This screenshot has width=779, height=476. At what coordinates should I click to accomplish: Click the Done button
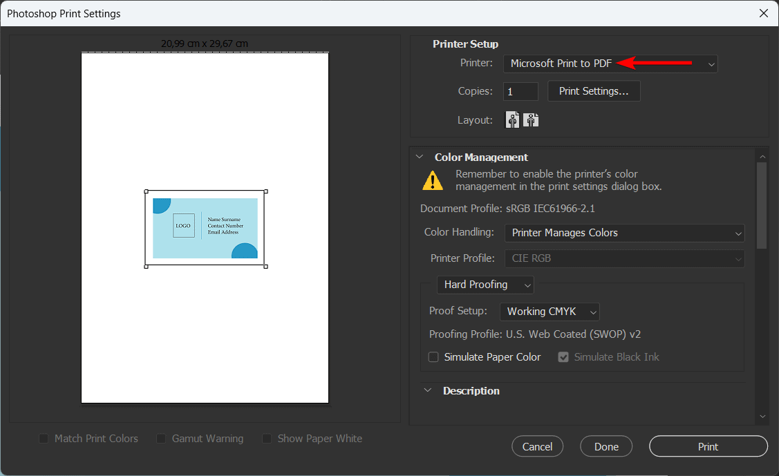tap(606, 446)
